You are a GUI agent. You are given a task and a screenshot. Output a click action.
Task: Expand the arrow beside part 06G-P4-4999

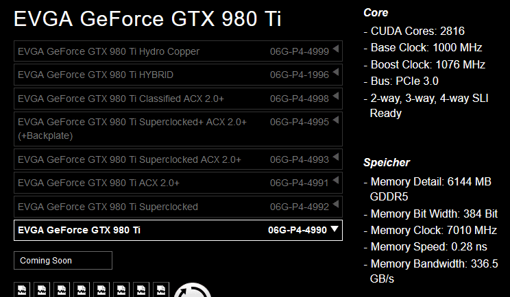(x=335, y=51)
